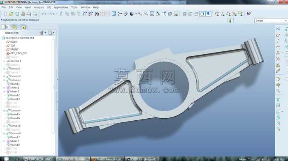Screen dimensions: 288x161
Task: Toggle the Shading display mode button
Action: (202, 14)
